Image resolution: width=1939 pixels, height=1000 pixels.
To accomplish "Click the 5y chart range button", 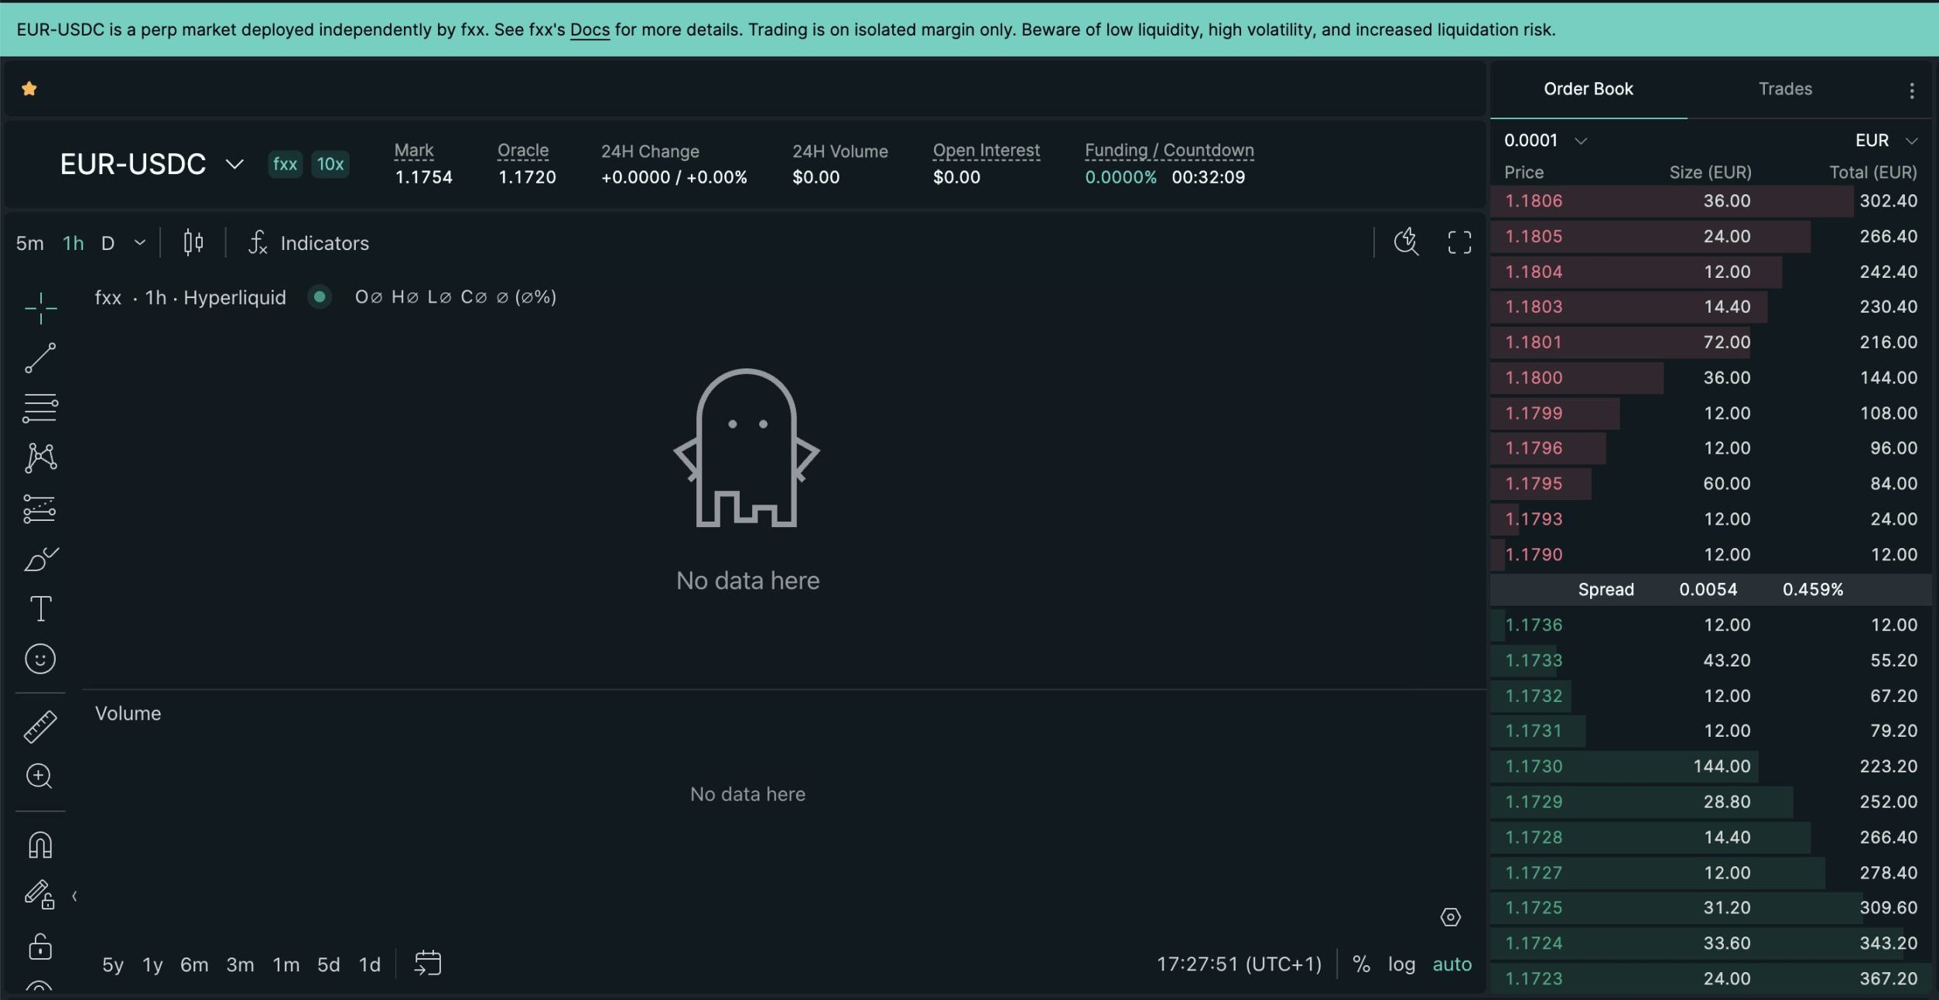I will (x=112, y=964).
